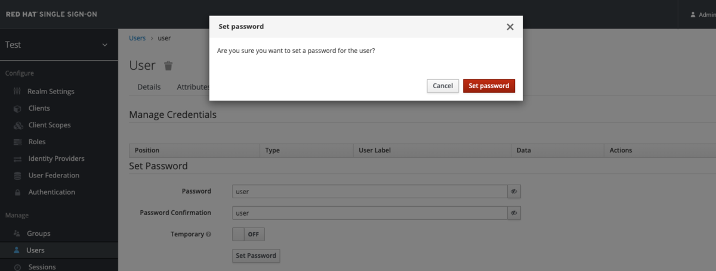Click the Temporary help question mark icon
This screenshot has height=271, width=716.
pos(208,235)
